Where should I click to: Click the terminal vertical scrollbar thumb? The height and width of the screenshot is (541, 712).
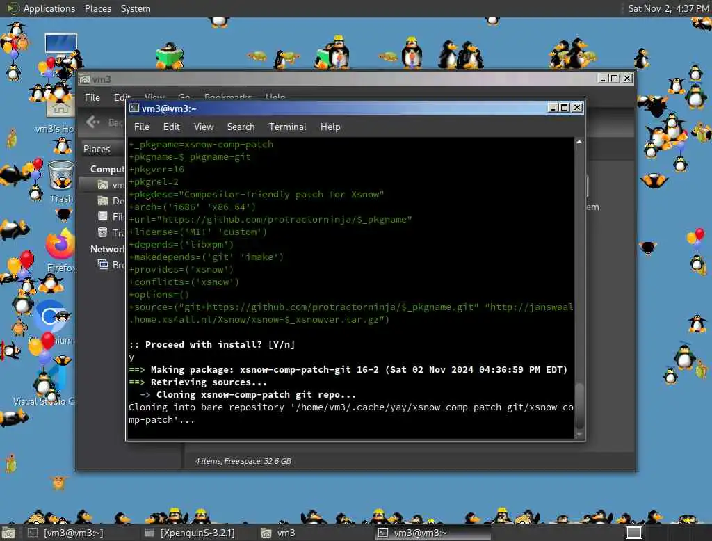(x=579, y=406)
